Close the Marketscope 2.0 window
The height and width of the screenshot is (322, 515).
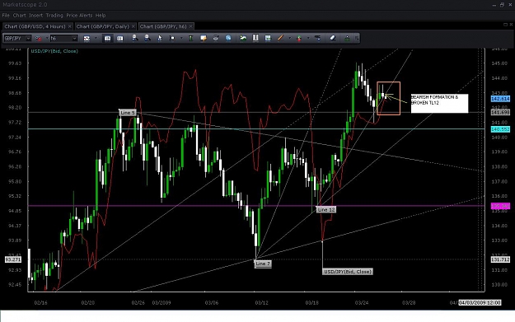(510, 5)
